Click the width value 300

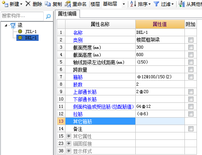(140, 47)
